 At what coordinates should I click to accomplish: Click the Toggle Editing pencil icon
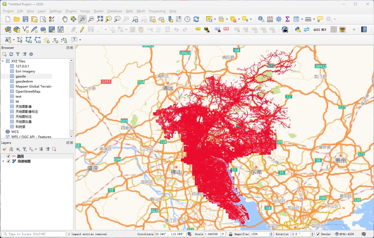tap(82, 29)
